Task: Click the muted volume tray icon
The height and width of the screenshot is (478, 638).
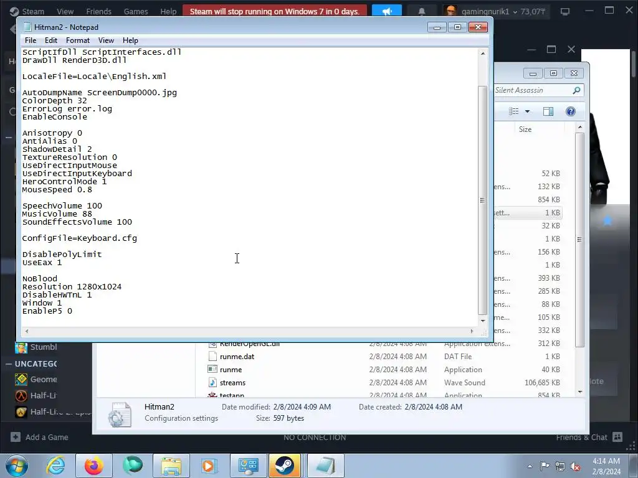Action: pos(575,466)
